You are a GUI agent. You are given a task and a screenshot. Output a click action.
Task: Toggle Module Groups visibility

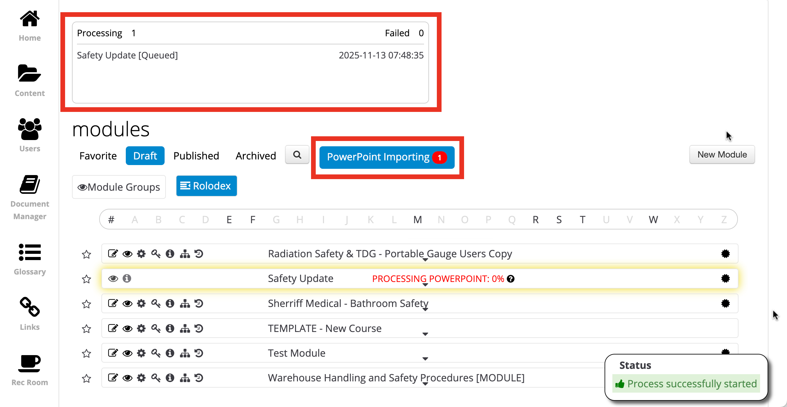(x=119, y=187)
